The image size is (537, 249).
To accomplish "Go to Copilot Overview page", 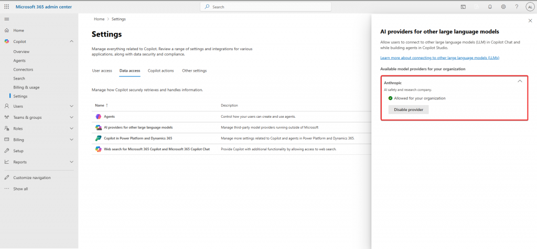I will [x=21, y=52].
